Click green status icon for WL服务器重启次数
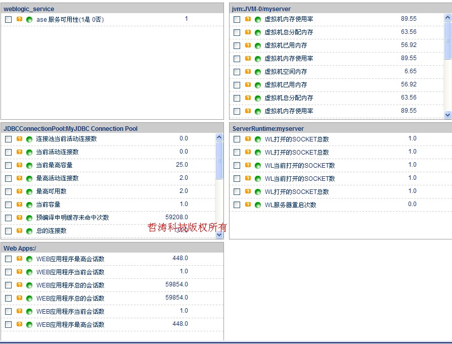 (x=258, y=205)
